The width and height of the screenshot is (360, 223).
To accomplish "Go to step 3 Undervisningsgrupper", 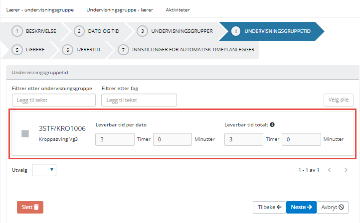I will click(x=175, y=31).
